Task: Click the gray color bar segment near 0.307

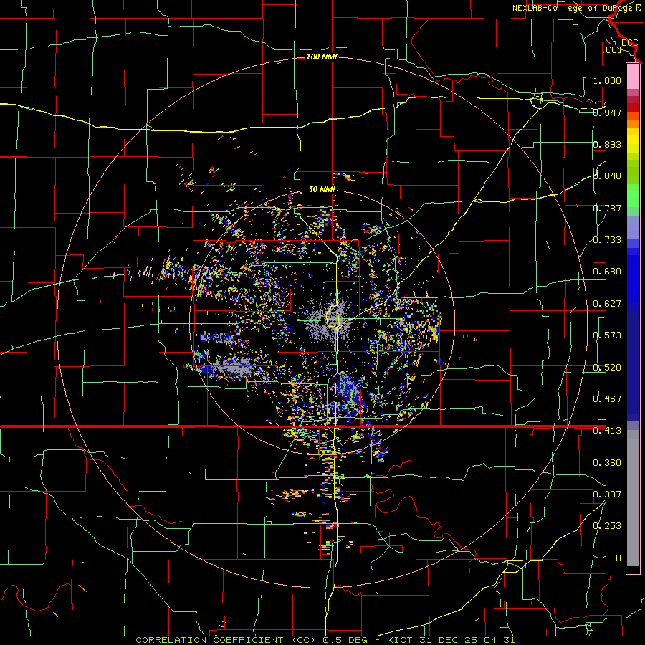Action: pyautogui.click(x=633, y=502)
